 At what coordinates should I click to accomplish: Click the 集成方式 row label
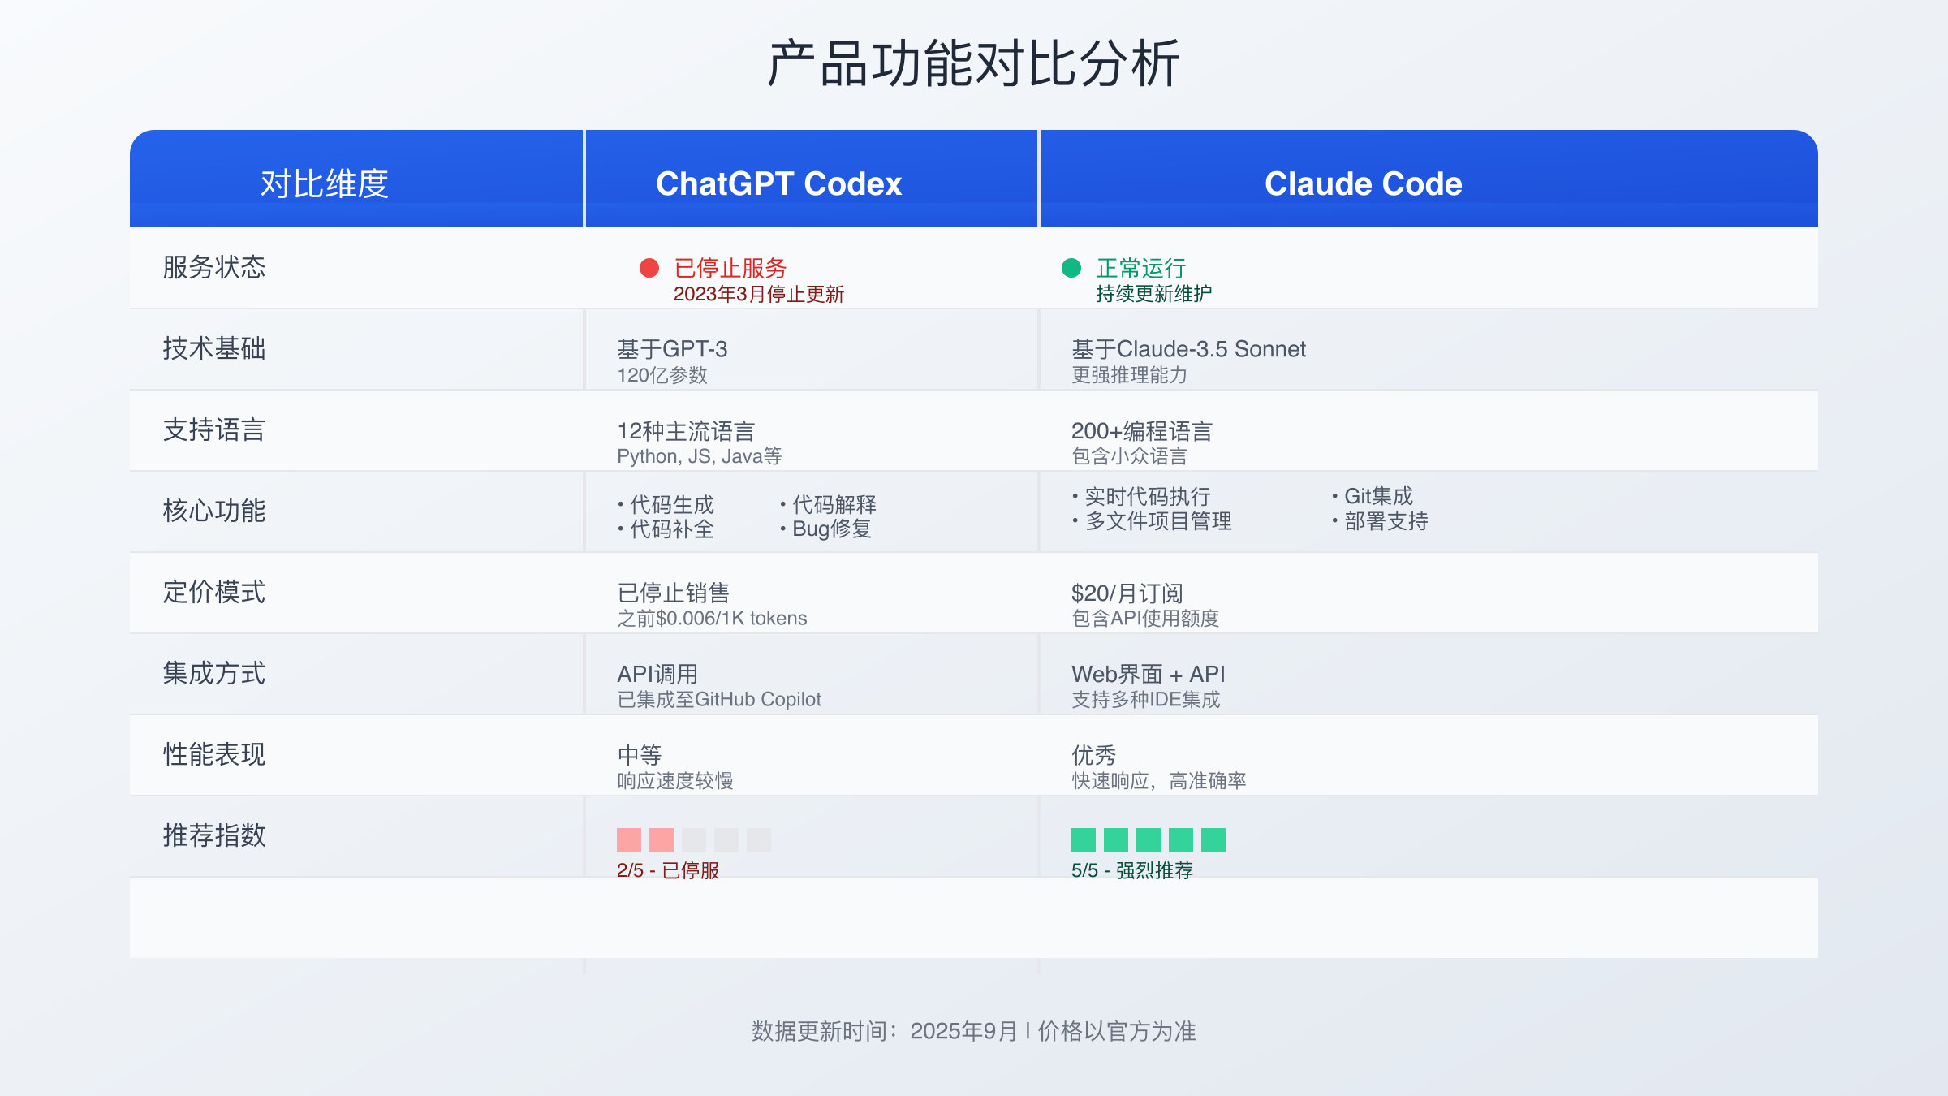(x=214, y=673)
